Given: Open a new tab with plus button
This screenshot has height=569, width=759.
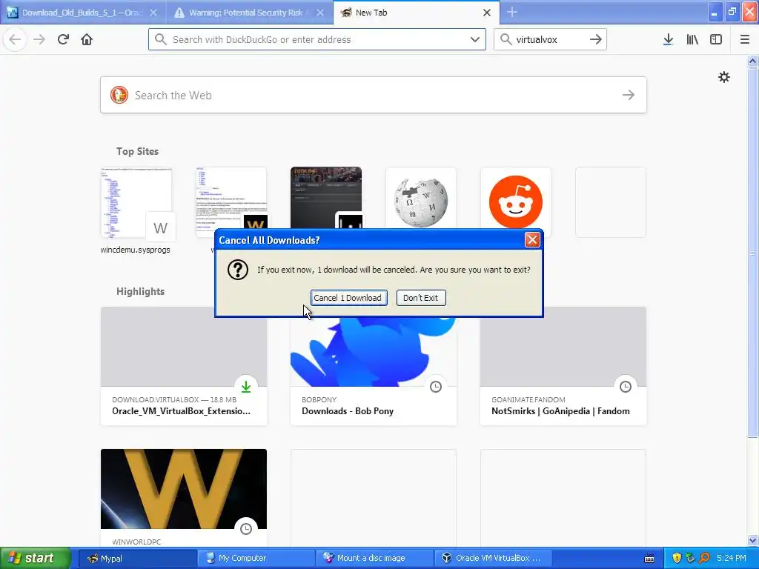Looking at the screenshot, I should [512, 13].
